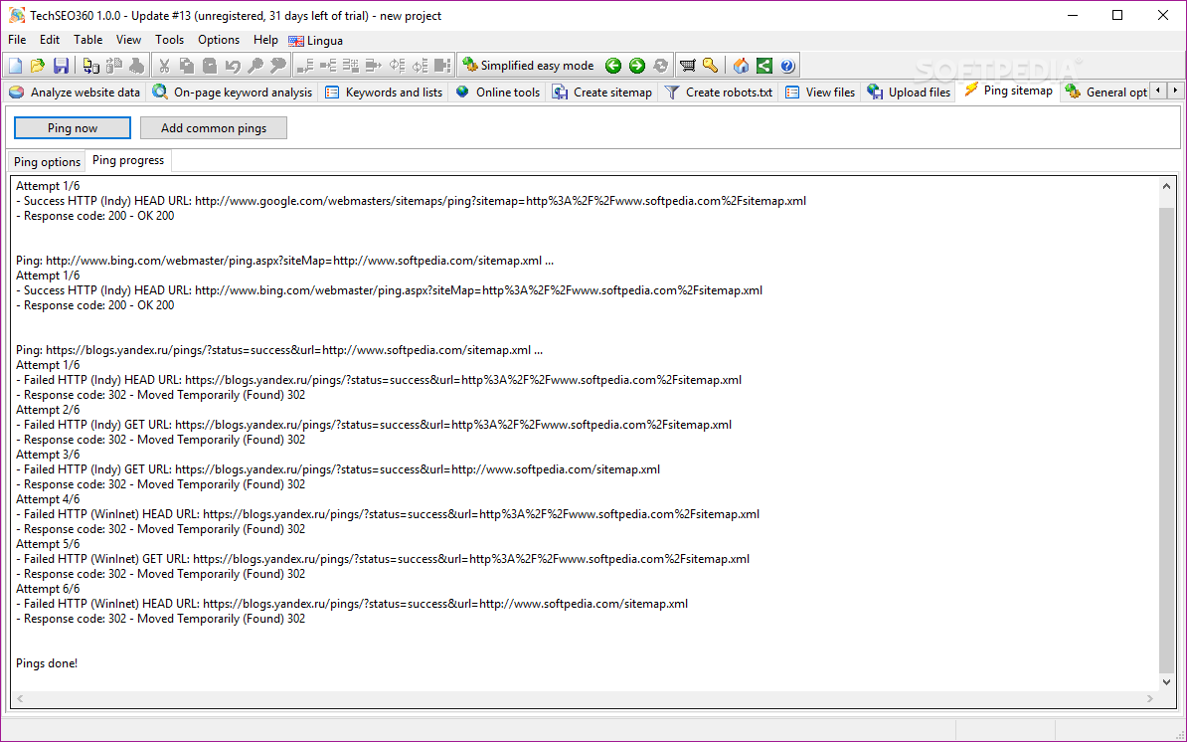This screenshot has width=1187, height=742.
Task: Toggle Simplified easy mode
Action: tap(529, 66)
